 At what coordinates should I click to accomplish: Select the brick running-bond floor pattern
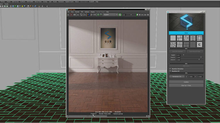click(x=186, y=38)
